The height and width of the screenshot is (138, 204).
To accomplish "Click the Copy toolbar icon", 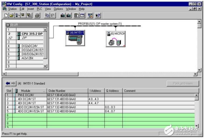I will 46,16.
